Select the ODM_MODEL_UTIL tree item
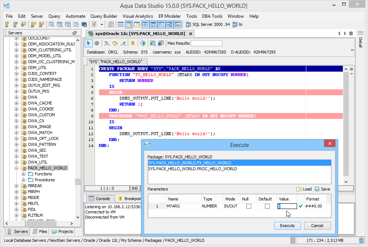The width and height of the screenshot is (368, 247). [44, 56]
